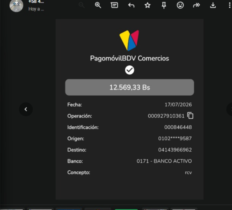
Task: Click the Concepto: label
Action: [79, 173]
